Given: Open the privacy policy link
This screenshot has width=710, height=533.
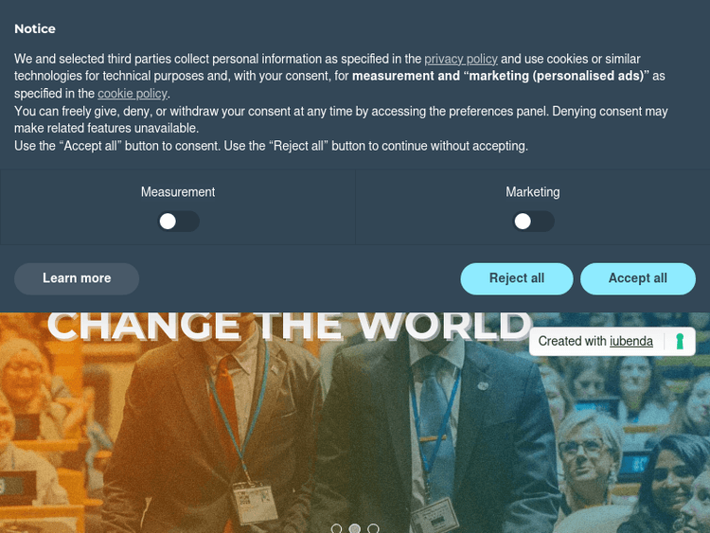Looking at the screenshot, I should coord(461,59).
